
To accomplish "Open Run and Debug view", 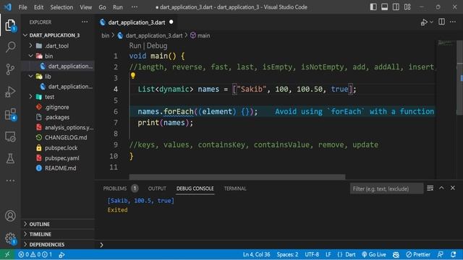I will 10,92.
